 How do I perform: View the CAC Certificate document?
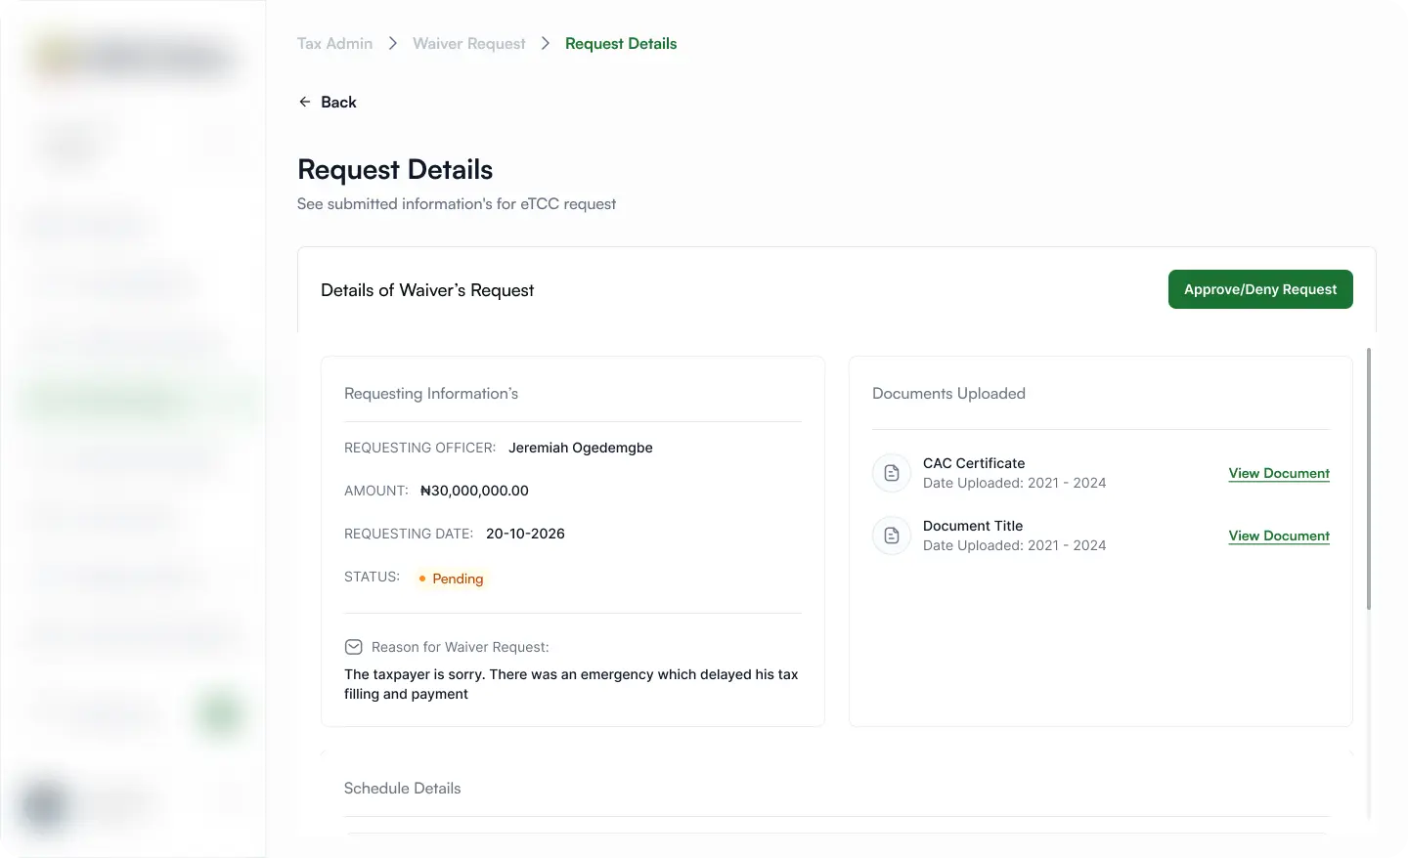coord(1279,473)
